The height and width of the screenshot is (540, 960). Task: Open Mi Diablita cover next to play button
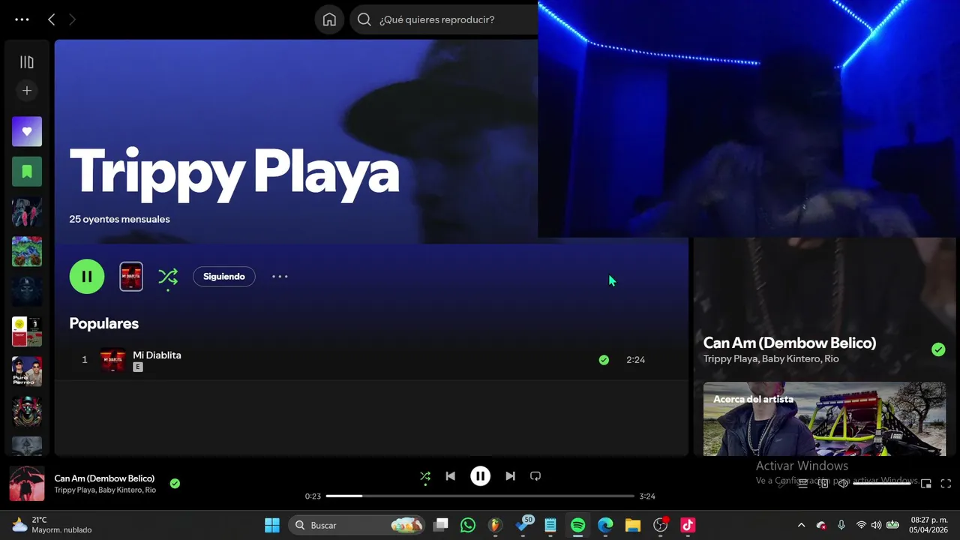pyautogui.click(x=131, y=277)
